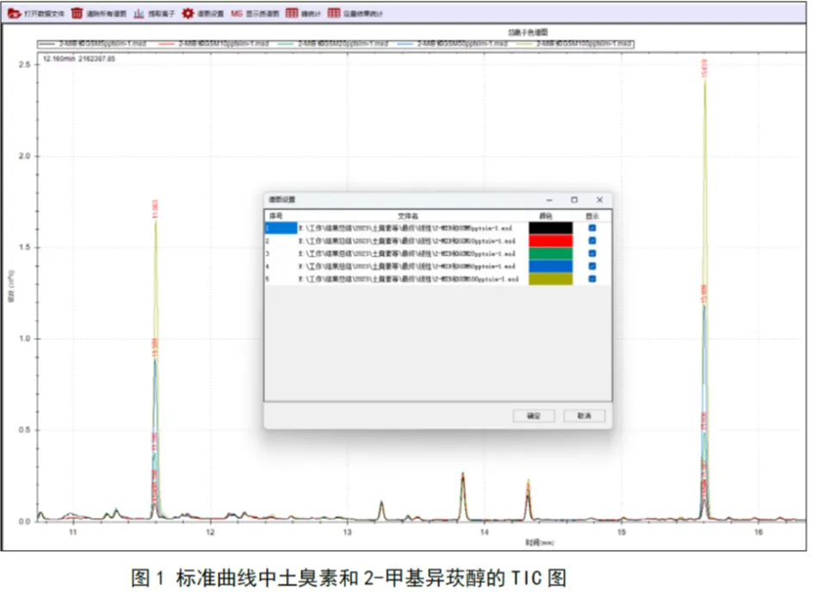Screen dimensions: 824x593
Task: Open the peak statistics table icon
Action: pyautogui.click(x=292, y=14)
